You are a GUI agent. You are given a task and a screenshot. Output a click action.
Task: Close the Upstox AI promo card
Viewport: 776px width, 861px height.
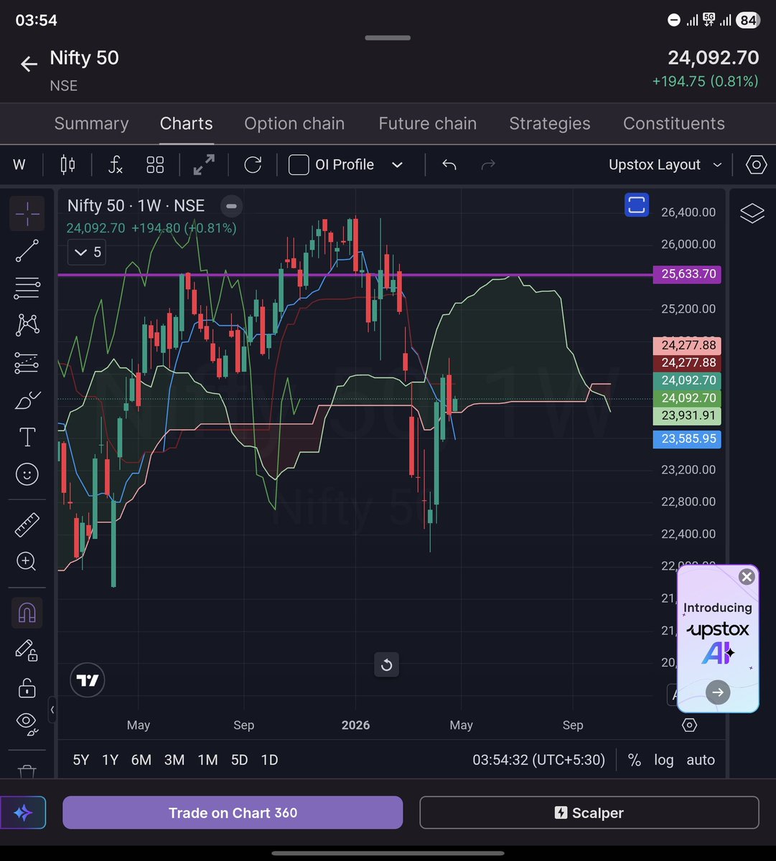(747, 577)
